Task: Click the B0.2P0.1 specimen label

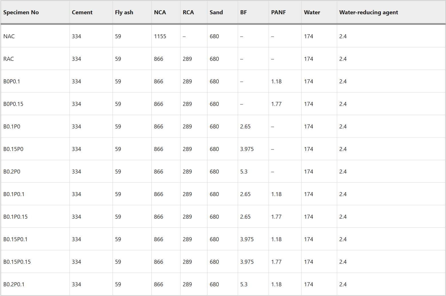Action: point(14,284)
